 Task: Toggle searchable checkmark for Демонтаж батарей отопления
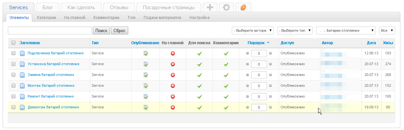pyautogui.click(x=199, y=107)
